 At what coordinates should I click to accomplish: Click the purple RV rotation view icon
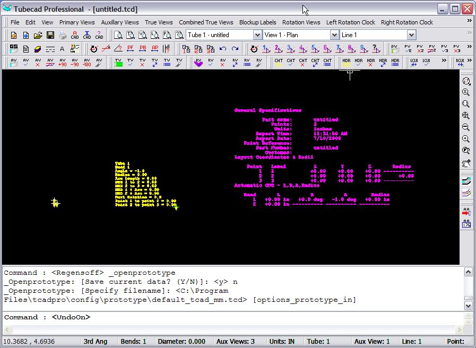pos(198,62)
